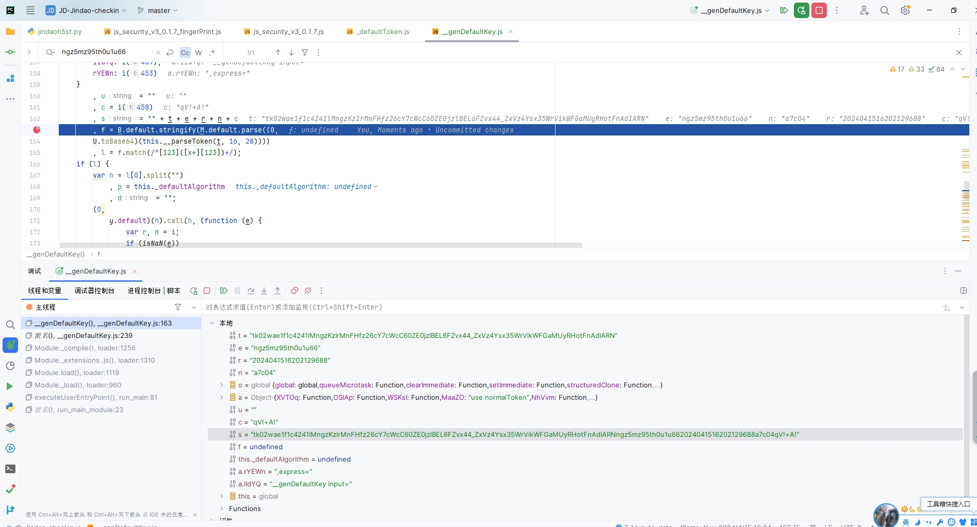Toggle breakpoint on the highlighted line

37,130
